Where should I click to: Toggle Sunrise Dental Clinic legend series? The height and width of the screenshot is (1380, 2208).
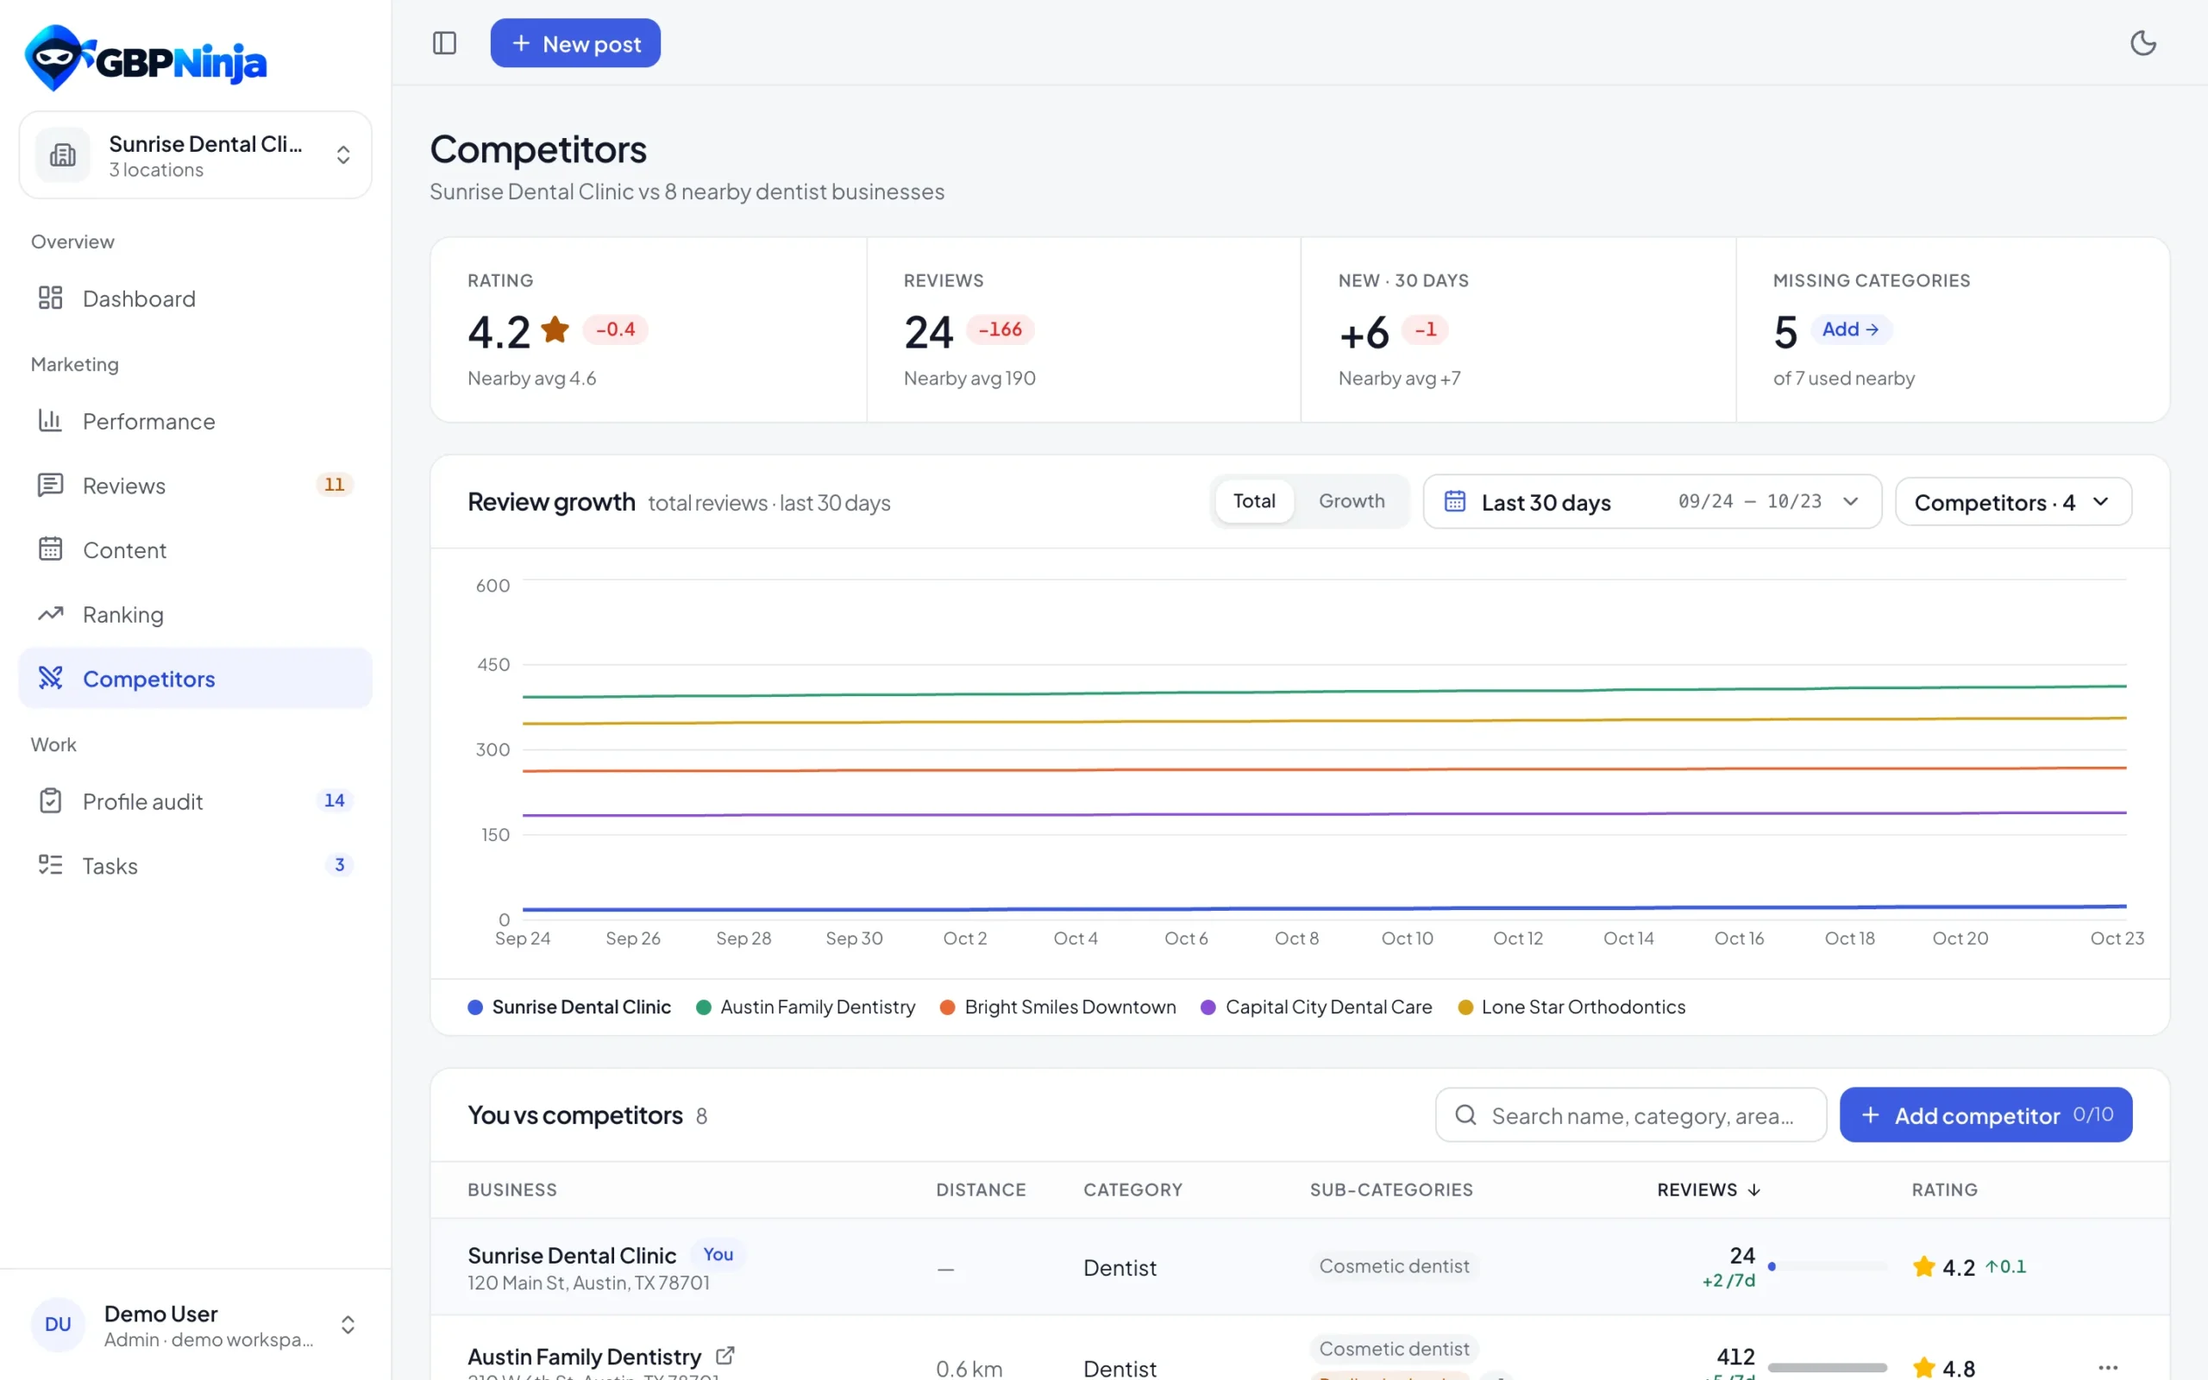(569, 1007)
